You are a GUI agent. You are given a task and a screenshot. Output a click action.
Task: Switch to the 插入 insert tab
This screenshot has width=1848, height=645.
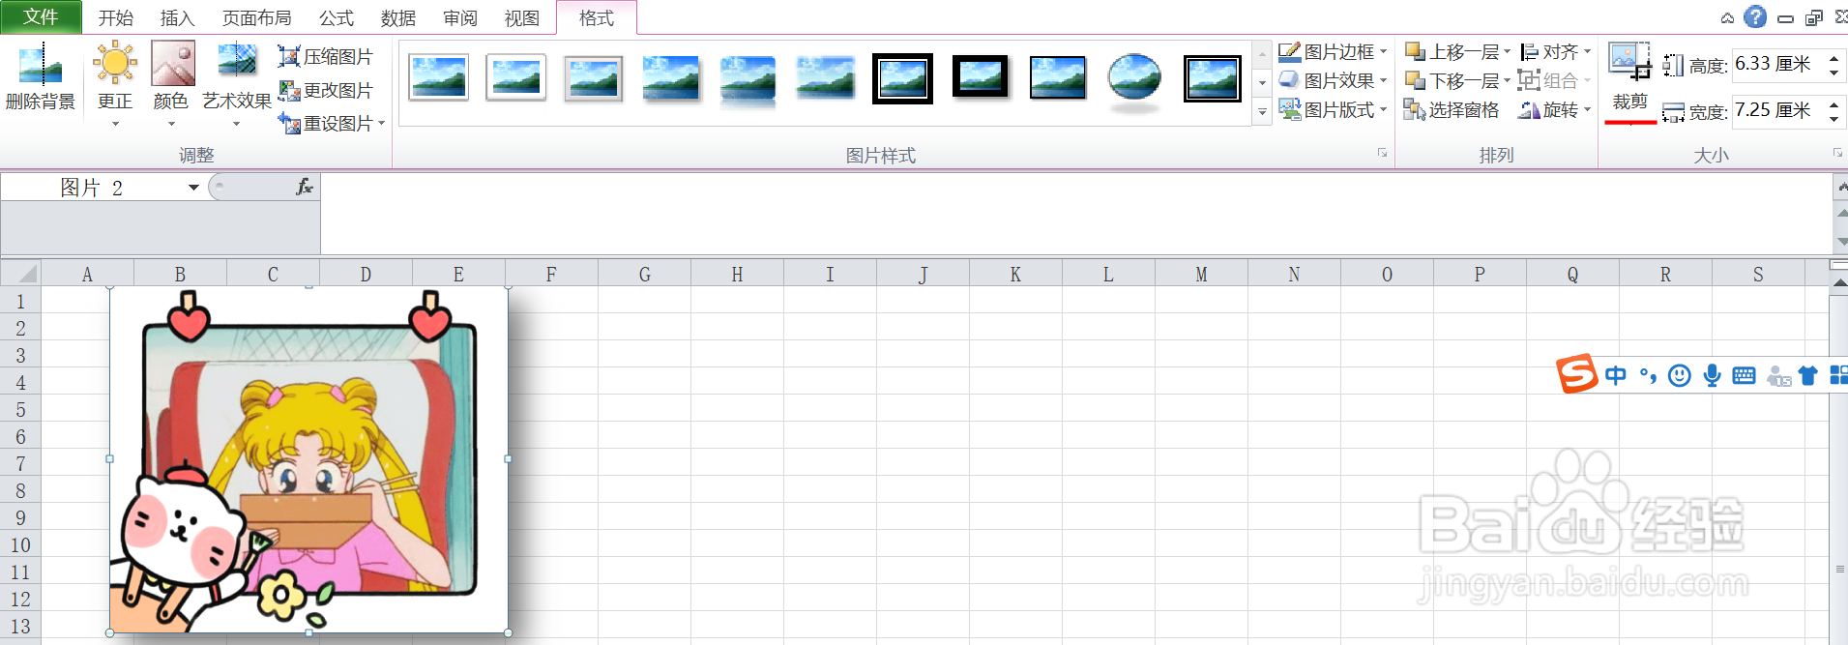click(x=177, y=18)
